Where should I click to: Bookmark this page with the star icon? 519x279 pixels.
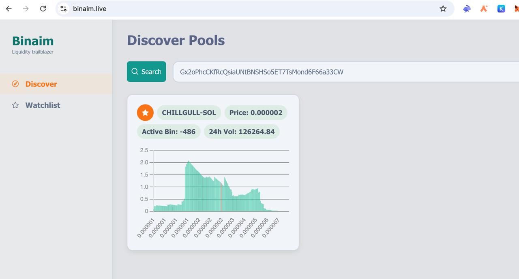pyautogui.click(x=443, y=9)
